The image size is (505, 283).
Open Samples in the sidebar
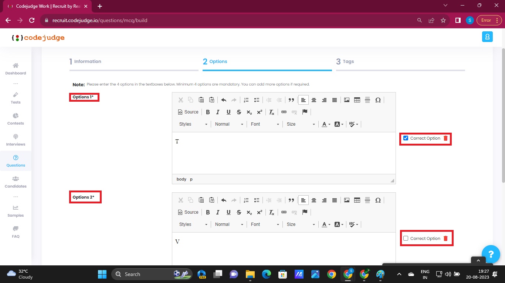(x=16, y=211)
